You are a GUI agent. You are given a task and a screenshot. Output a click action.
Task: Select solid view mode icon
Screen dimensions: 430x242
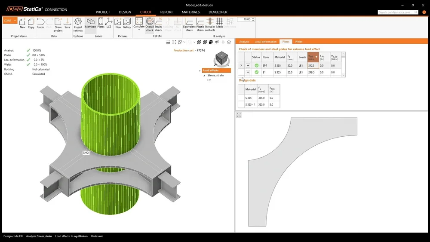click(x=211, y=42)
